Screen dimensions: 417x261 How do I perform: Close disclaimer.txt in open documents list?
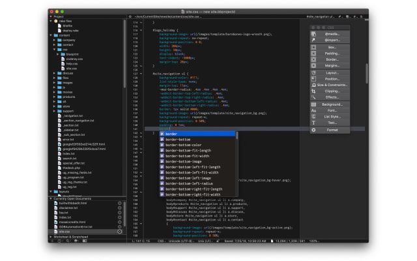[x=120, y=208]
